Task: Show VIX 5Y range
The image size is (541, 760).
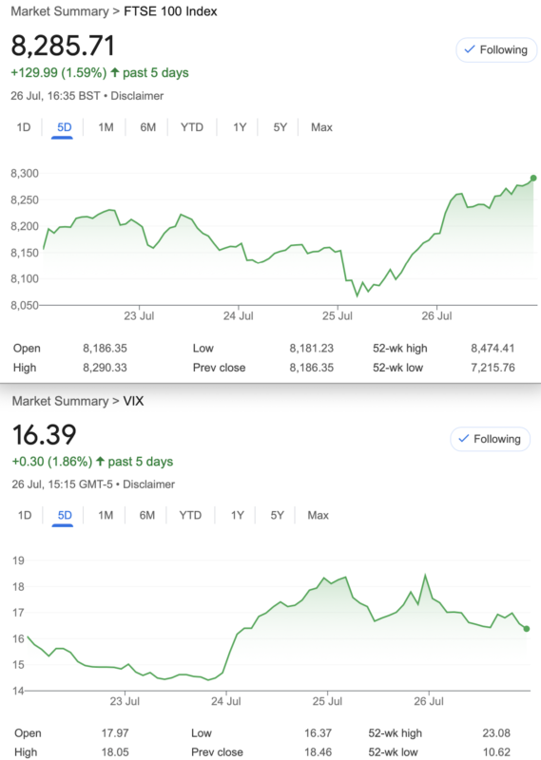Action: pos(277,515)
